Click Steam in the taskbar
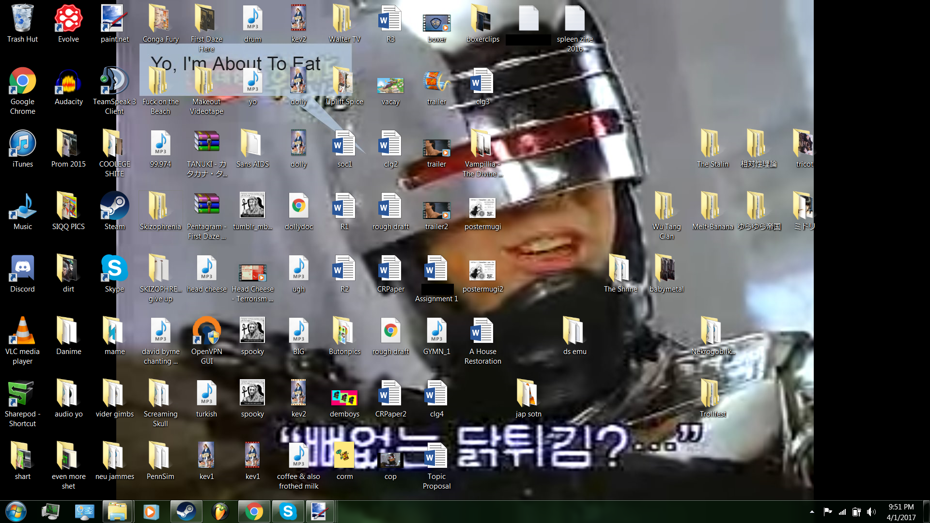930x523 pixels. [186, 511]
